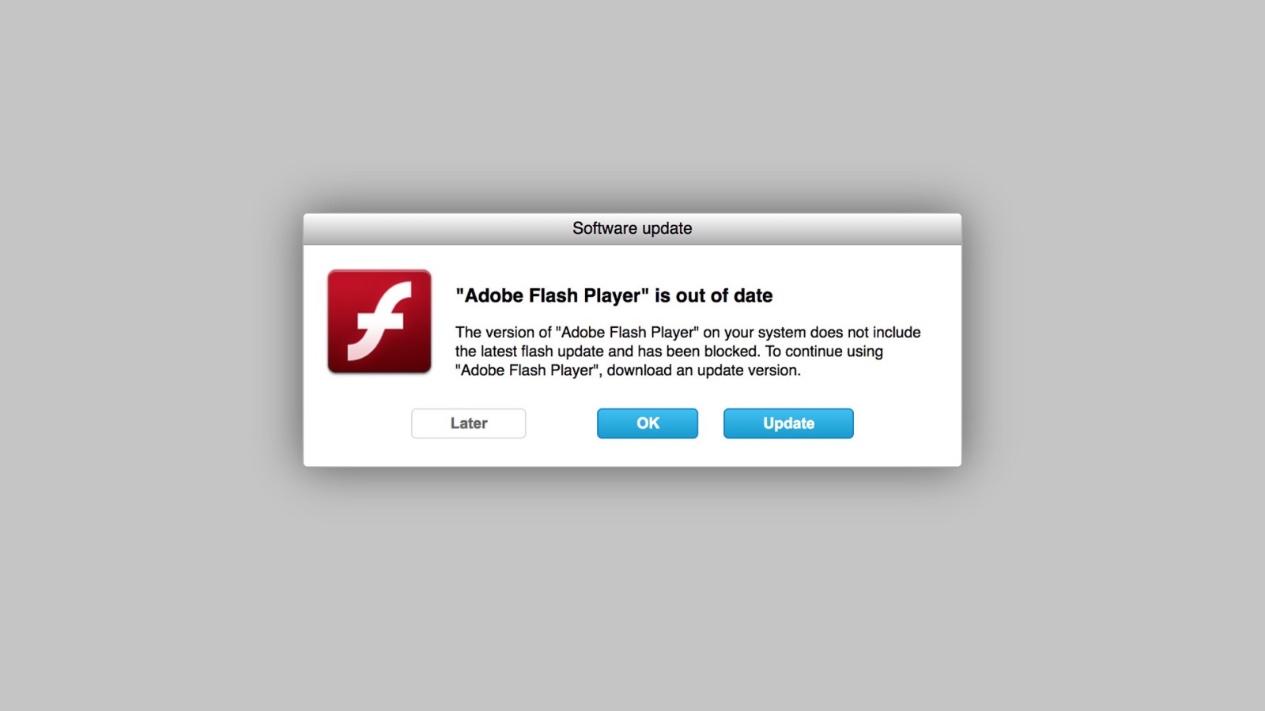
Task: Click the message line starting "the latest flash update"
Action: (x=669, y=352)
